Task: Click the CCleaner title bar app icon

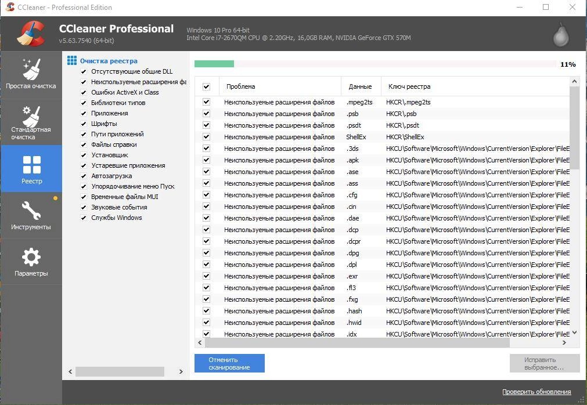Action: (10, 7)
